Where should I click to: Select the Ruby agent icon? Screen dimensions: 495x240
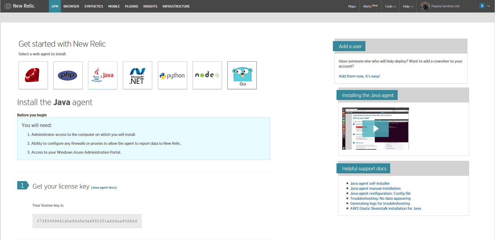33,75
